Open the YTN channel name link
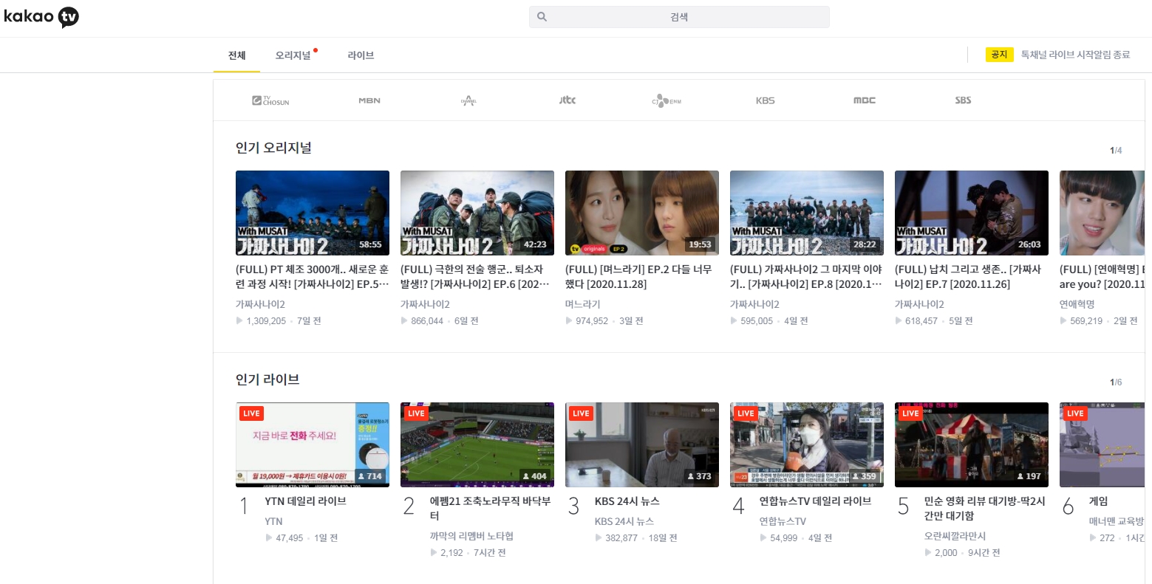Image resolution: width=1152 pixels, height=584 pixels. tap(274, 521)
